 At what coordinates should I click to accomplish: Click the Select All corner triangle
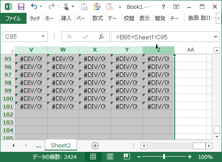(11, 50)
